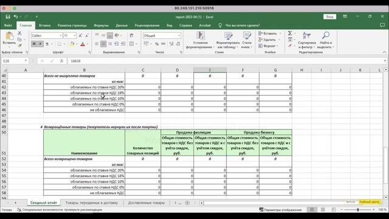Apply thousands separator 000 format
Image resolution: width=389 pixels, height=219 pixels.
coord(164,44)
